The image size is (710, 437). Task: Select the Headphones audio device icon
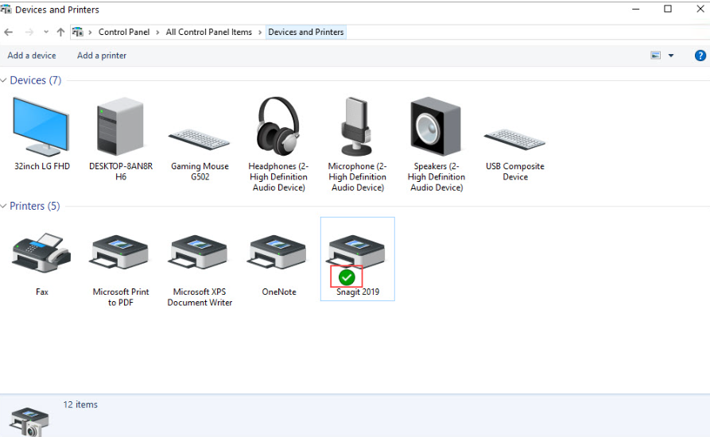278,127
